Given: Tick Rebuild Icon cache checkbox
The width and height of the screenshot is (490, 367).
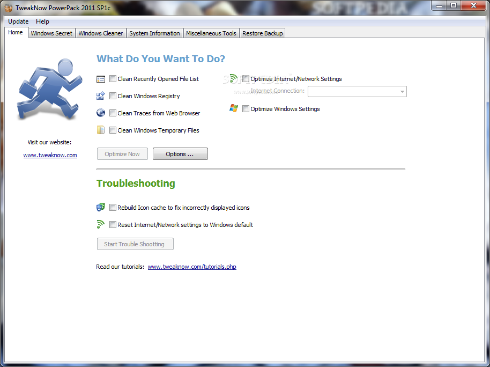Looking at the screenshot, I should [113, 208].
